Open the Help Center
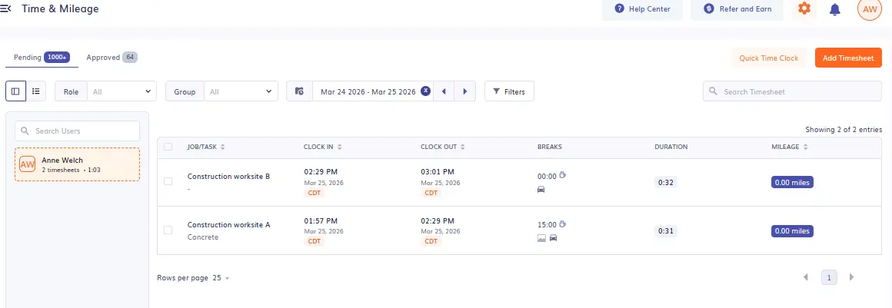The image size is (892, 308). pyautogui.click(x=642, y=9)
